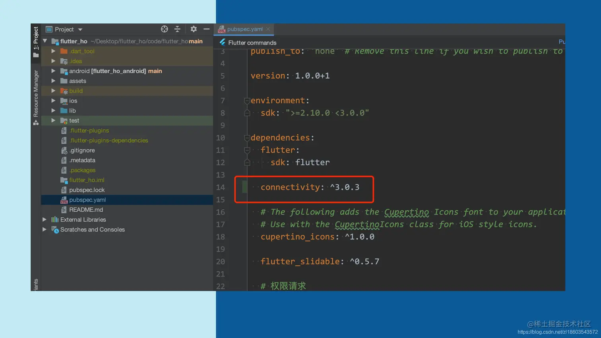Click the External Libraries icon

pyautogui.click(x=55, y=219)
